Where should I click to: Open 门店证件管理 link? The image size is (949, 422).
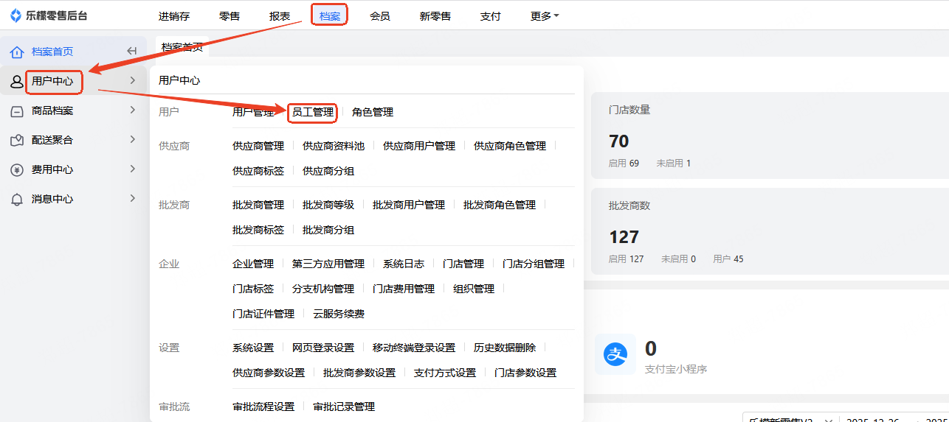click(263, 314)
